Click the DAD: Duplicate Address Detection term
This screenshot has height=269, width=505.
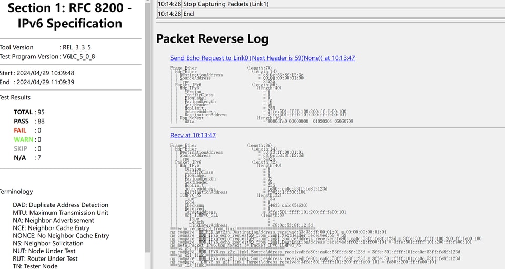pyautogui.click(x=60, y=205)
